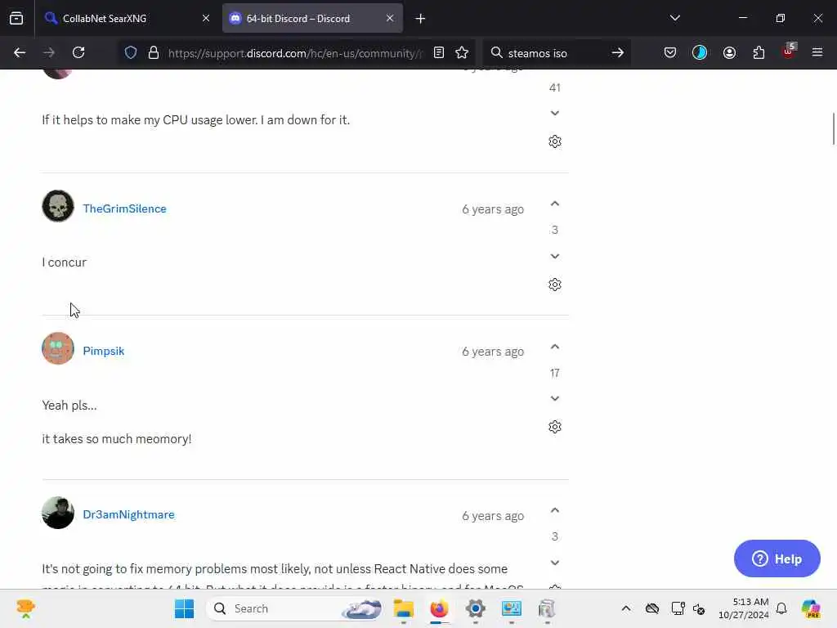Viewport: 837px width, 628px height.
Task: Open comment actions gear for Pimpsik
Action: point(555,427)
